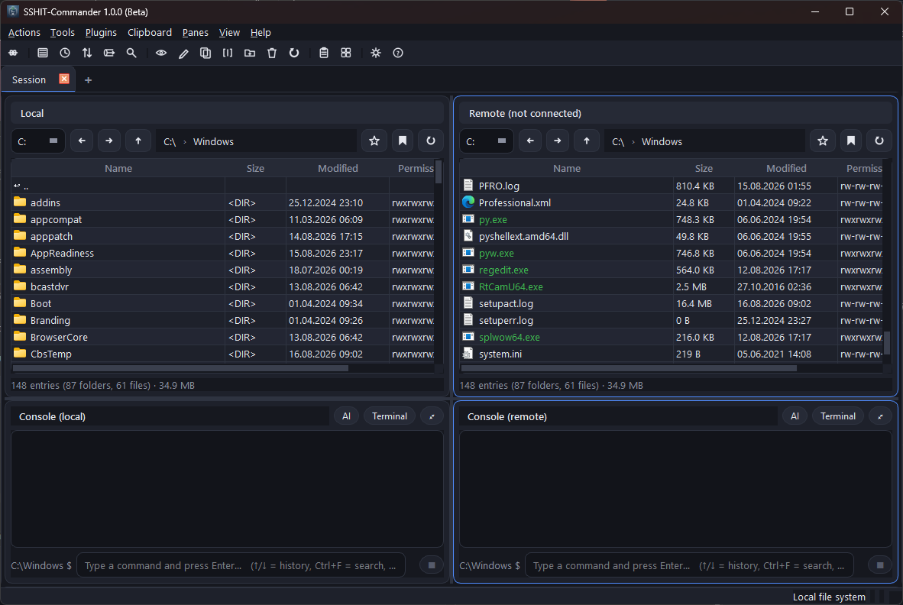Viewport: 903px width, 605px height.
Task: Click the rename bracket-cursor icon
Action: 228,53
